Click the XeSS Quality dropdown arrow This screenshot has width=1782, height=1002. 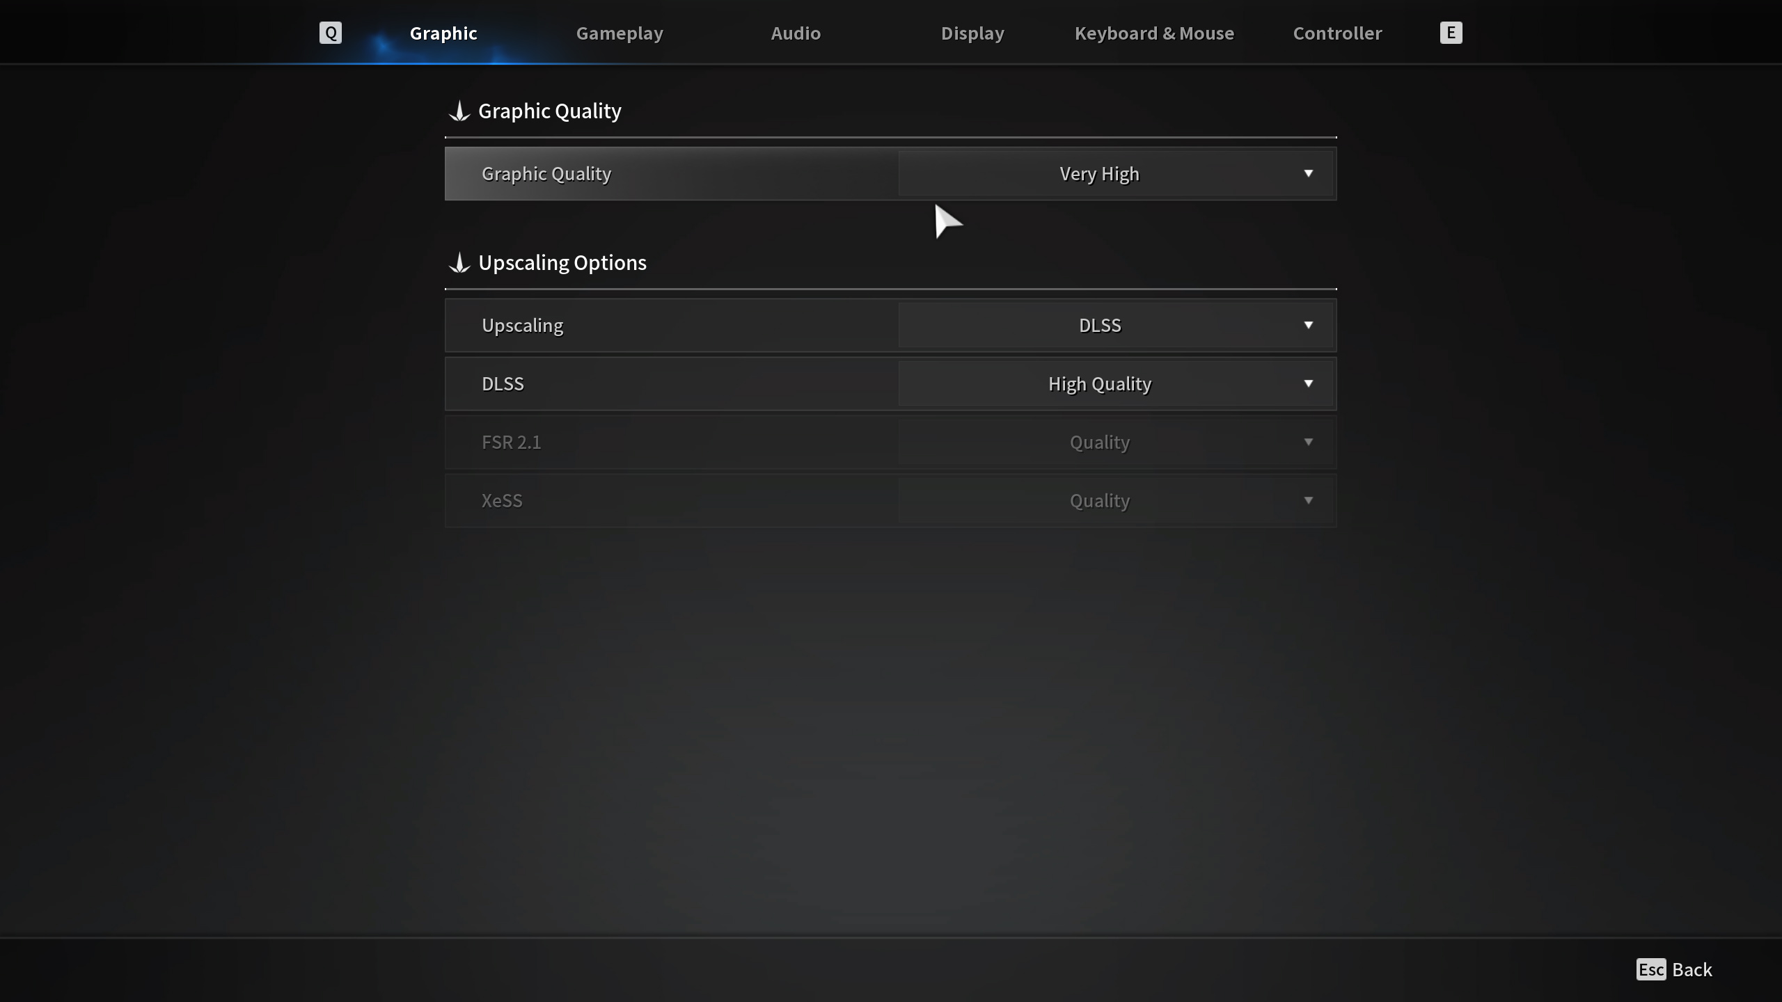point(1308,500)
